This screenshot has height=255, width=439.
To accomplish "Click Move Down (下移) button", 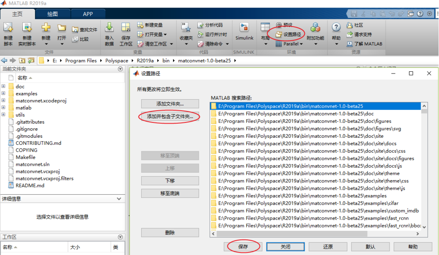I will point(170,181).
